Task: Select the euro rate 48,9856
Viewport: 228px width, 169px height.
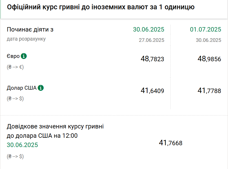Action: (x=209, y=59)
